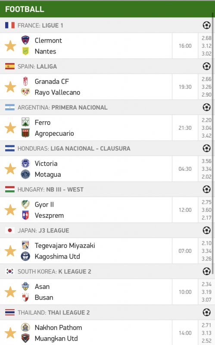The height and width of the screenshot is (345, 215).
Task: Click soccer ball icon for Thai League 2
Action: tap(206, 312)
